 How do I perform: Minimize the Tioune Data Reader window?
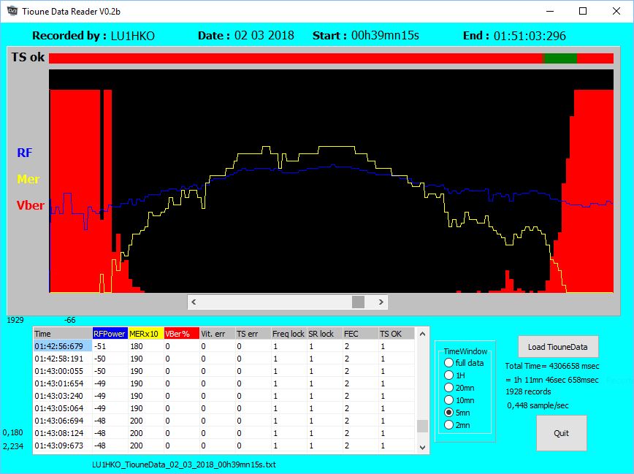tap(550, 11)
